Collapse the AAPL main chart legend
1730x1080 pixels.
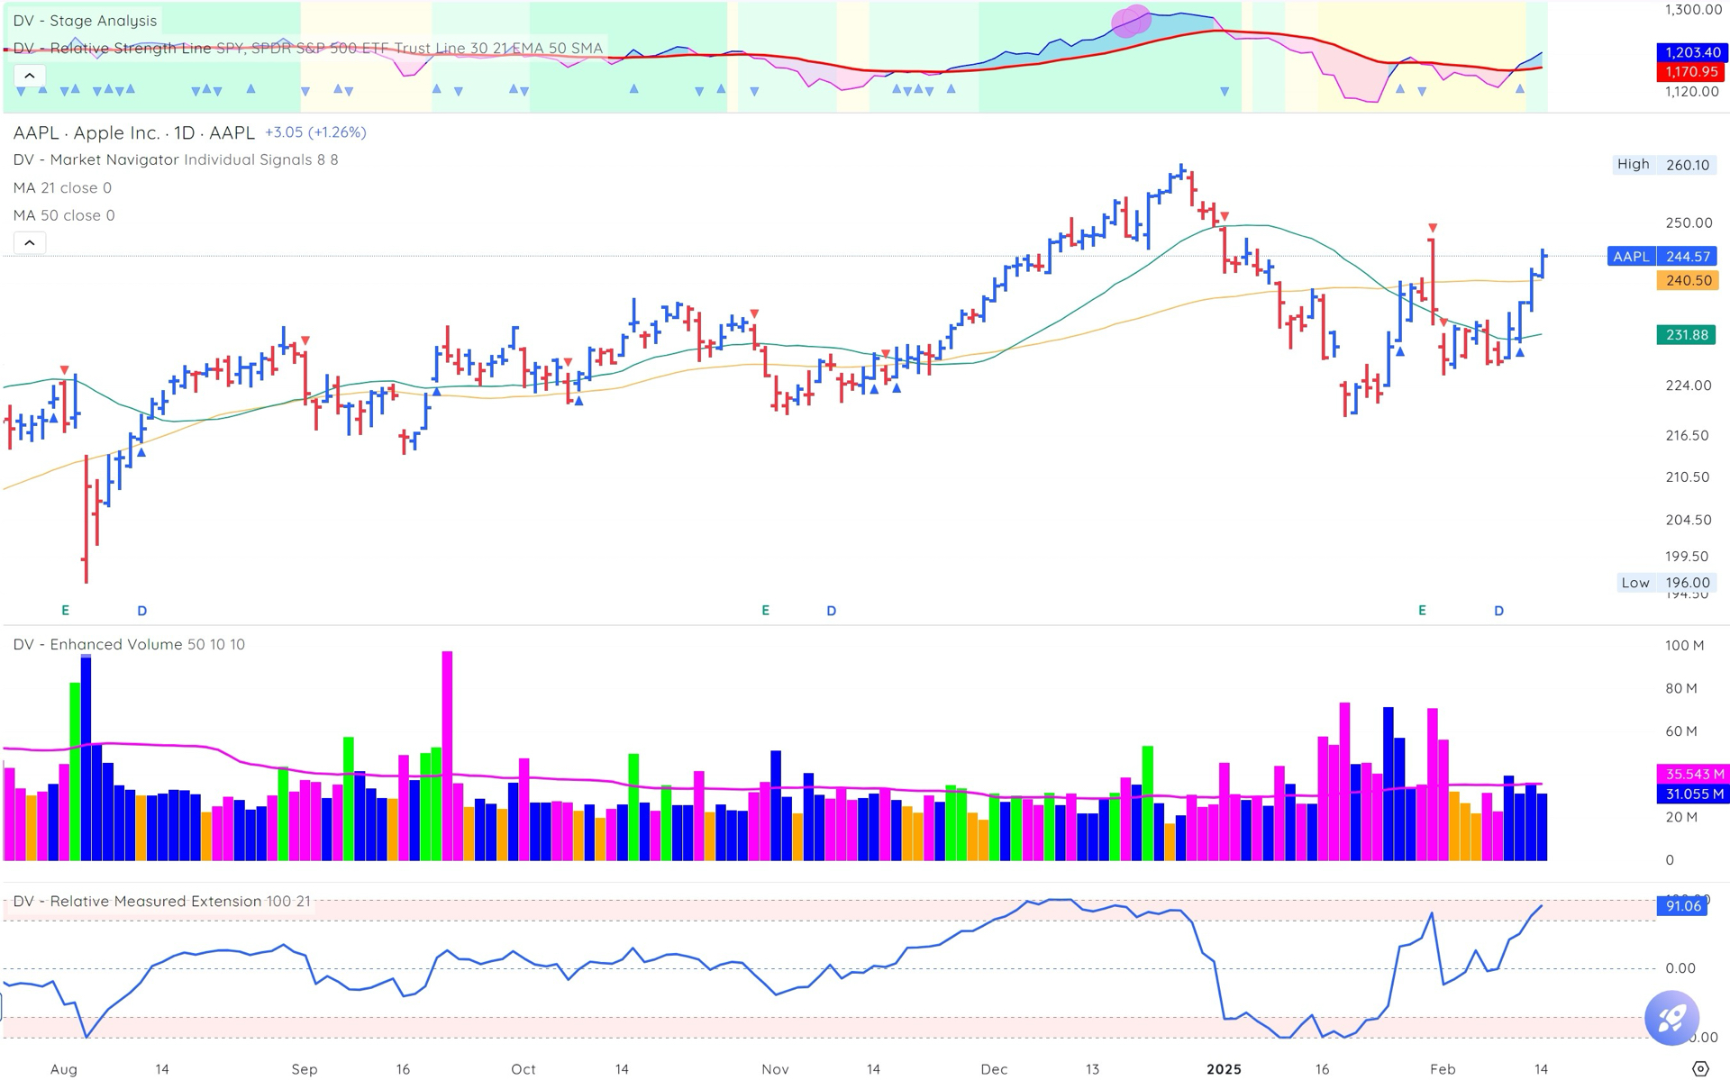pos(29,243)
